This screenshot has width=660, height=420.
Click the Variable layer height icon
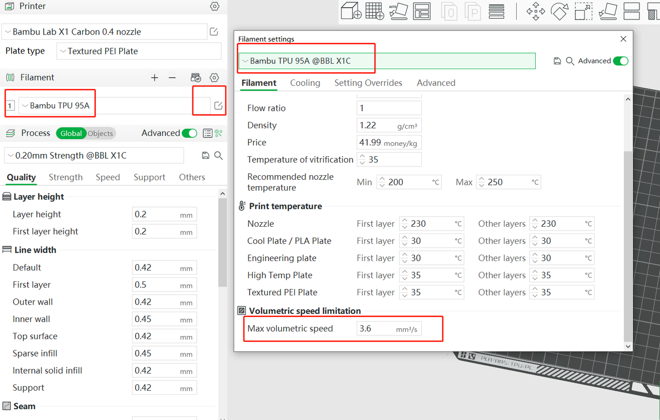(x=497, y=11)
